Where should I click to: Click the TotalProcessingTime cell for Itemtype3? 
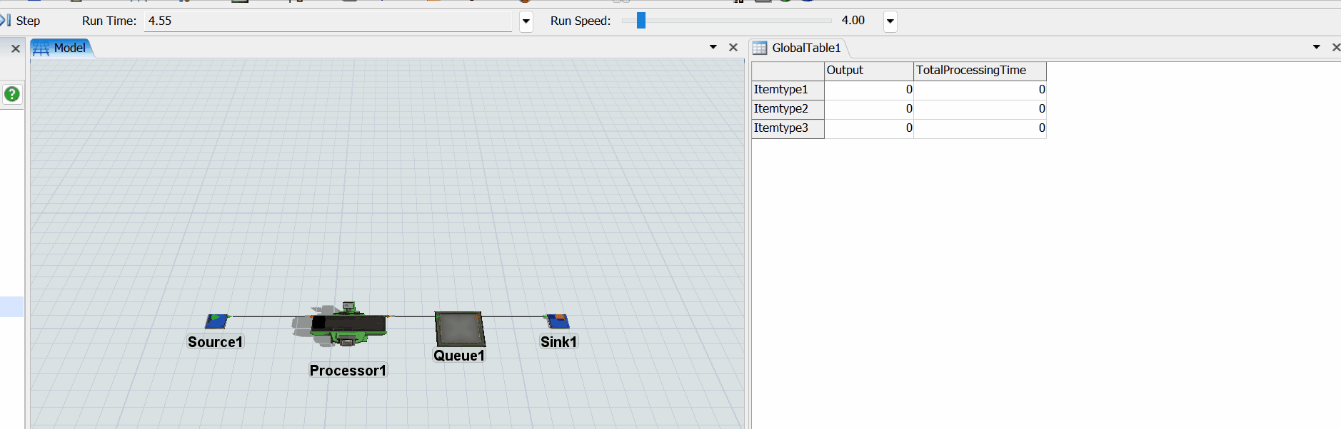(x=980, y=128)
